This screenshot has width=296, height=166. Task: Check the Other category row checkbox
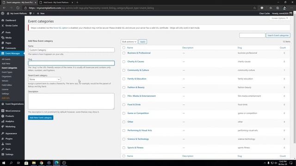(x=124, y=122)
